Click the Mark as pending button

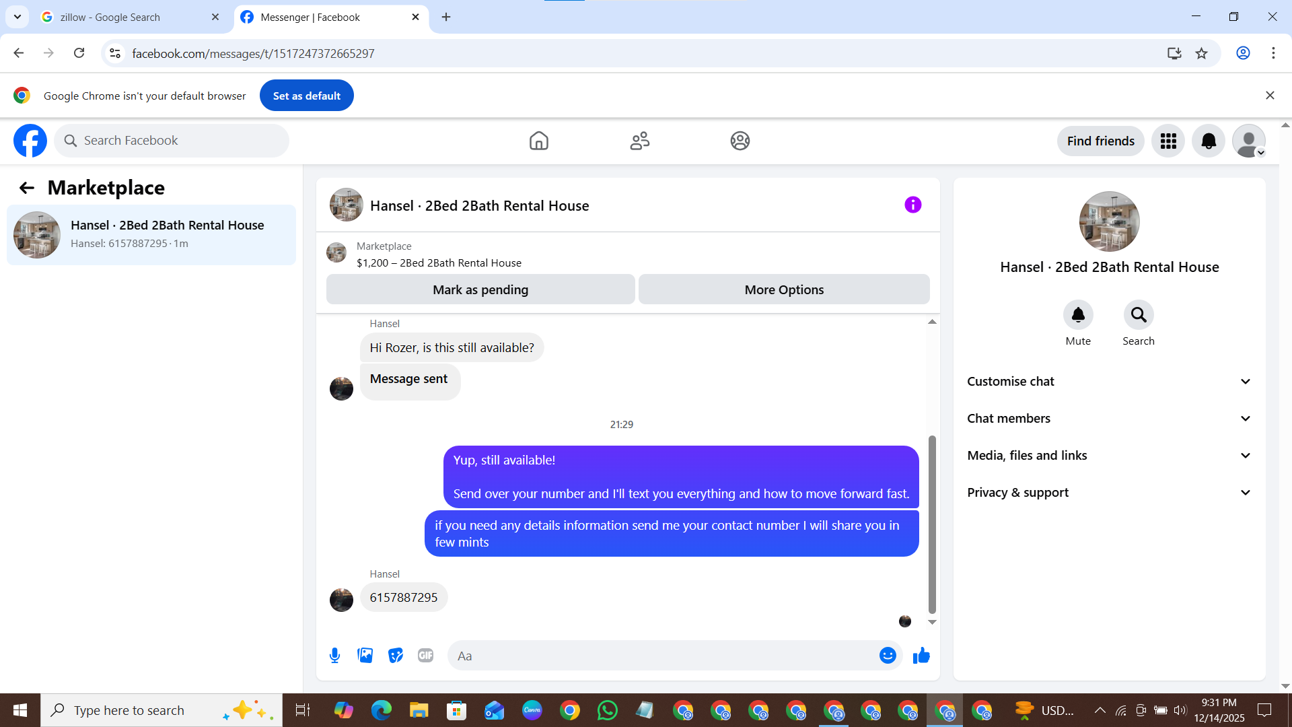point(480,289)
